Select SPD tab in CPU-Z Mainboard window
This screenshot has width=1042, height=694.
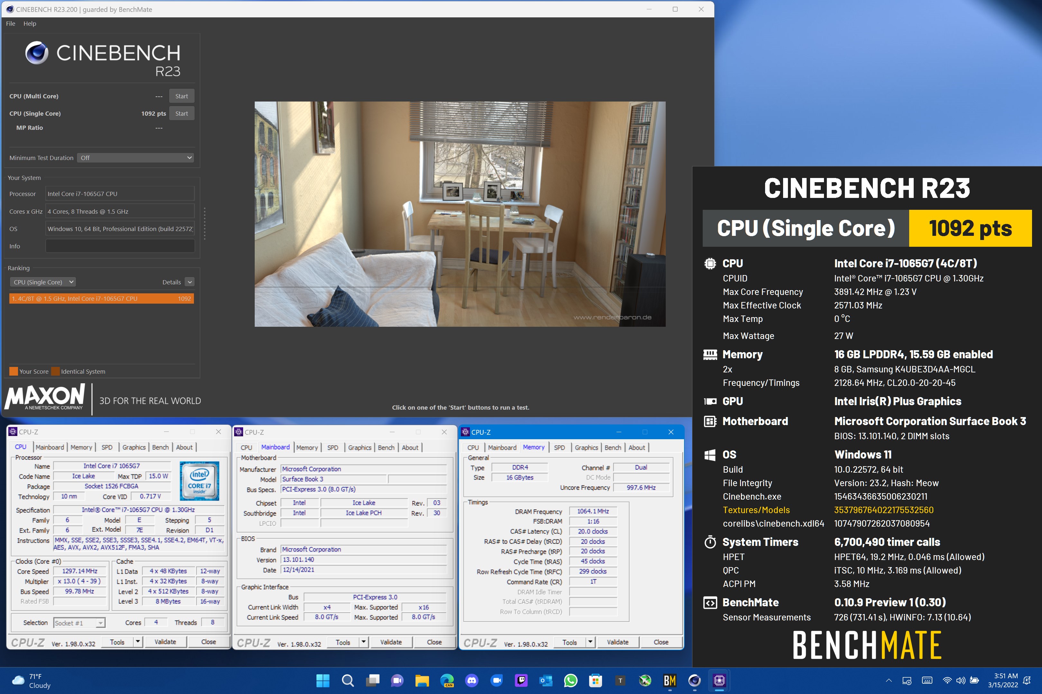point(333,448)
